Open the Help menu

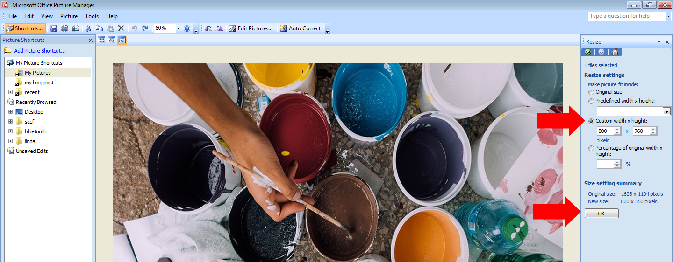coord(112,16)
